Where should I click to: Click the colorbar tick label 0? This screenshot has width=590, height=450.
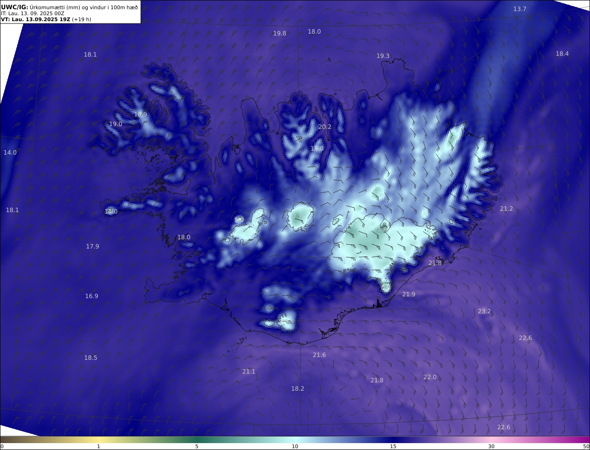pyautogui.click(x=2, y=446)
